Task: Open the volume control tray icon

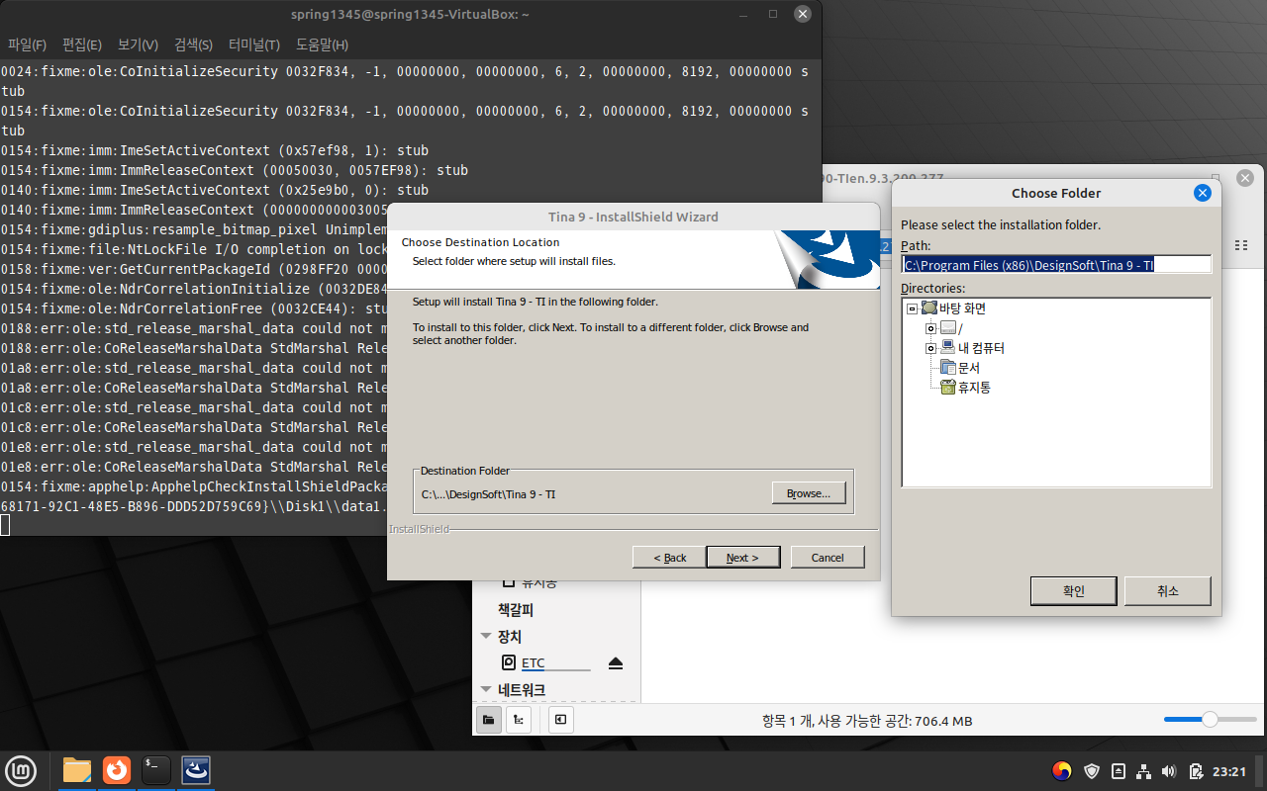Action: (x=1169, y=771)
